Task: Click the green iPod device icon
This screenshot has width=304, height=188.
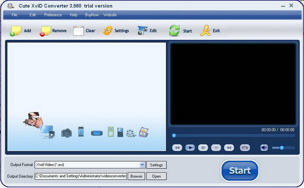Action: click(x=111, y=132)
